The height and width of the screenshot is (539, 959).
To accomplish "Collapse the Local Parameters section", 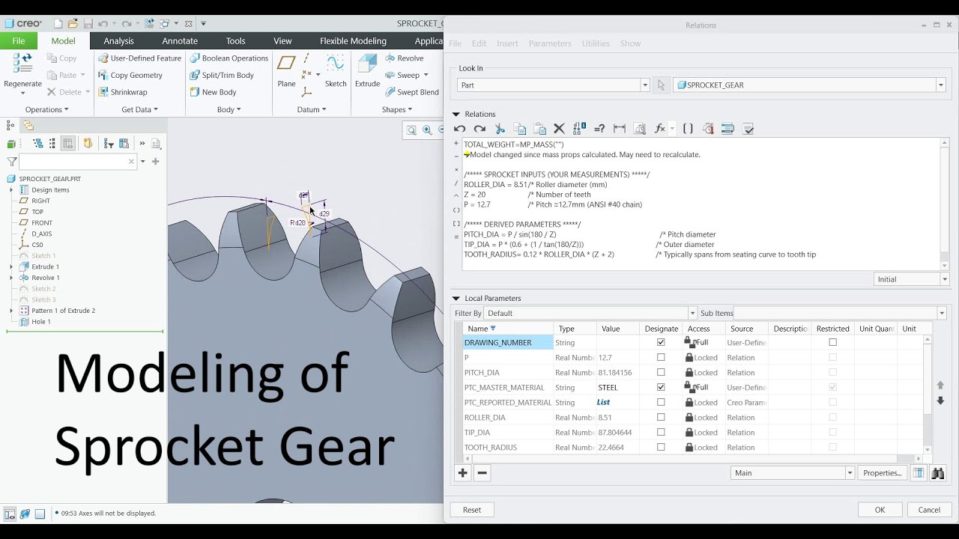I will coord(456,298).
